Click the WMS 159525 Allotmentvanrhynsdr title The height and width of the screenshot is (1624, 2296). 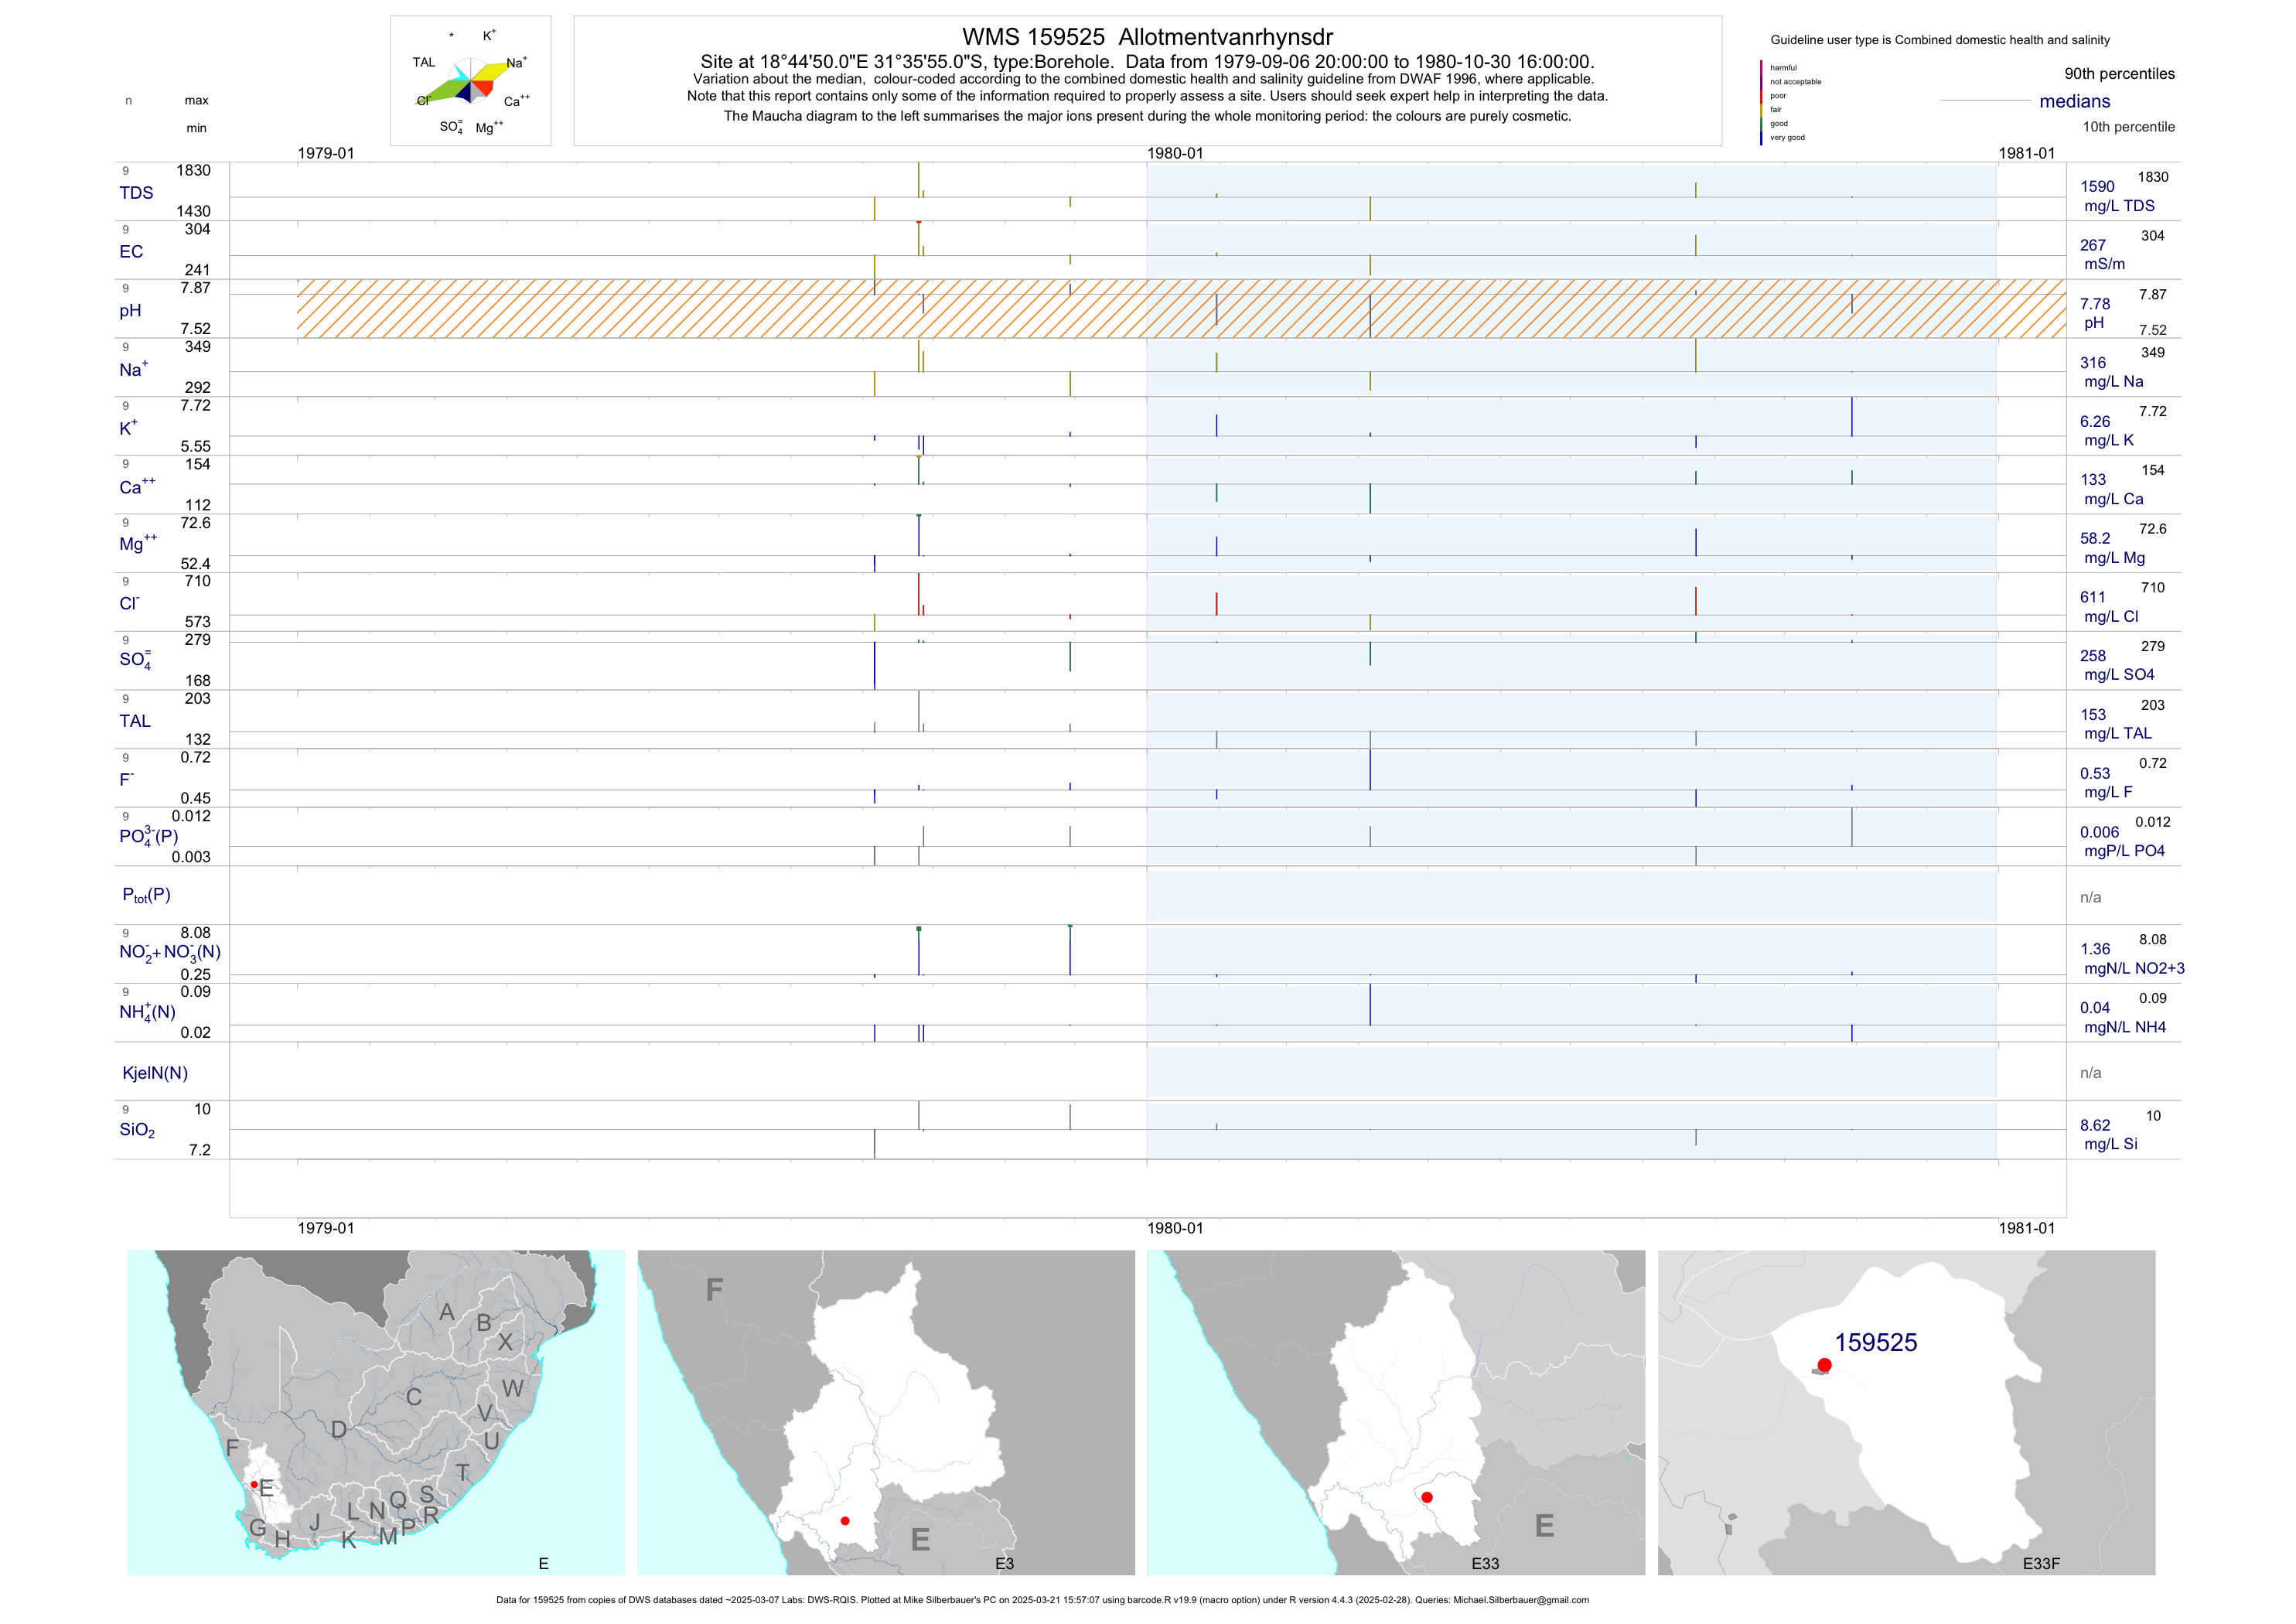pos(1147,37)
